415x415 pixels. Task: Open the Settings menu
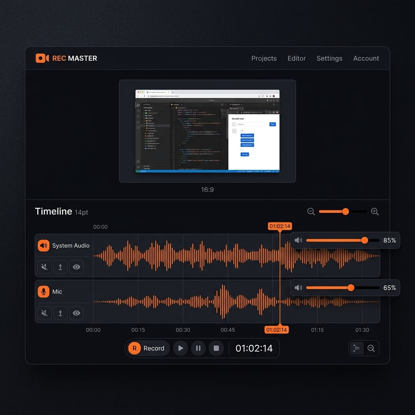click(329, 58)
